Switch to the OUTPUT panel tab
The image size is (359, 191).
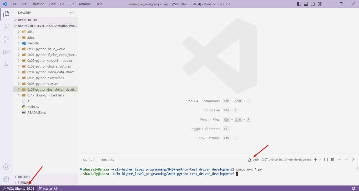(89, 160)
